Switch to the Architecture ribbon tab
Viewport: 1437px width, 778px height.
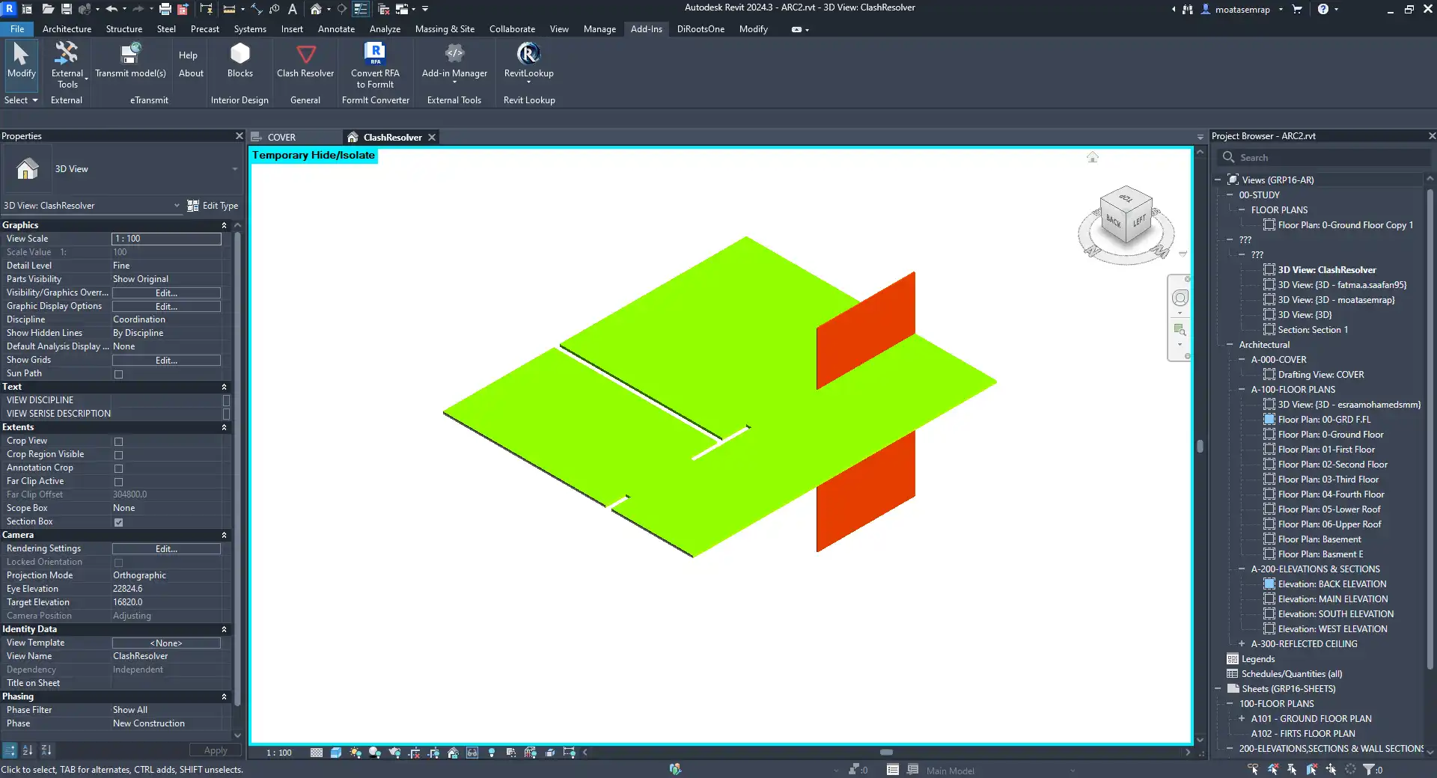pyautogui.click(x=67, y=29)
